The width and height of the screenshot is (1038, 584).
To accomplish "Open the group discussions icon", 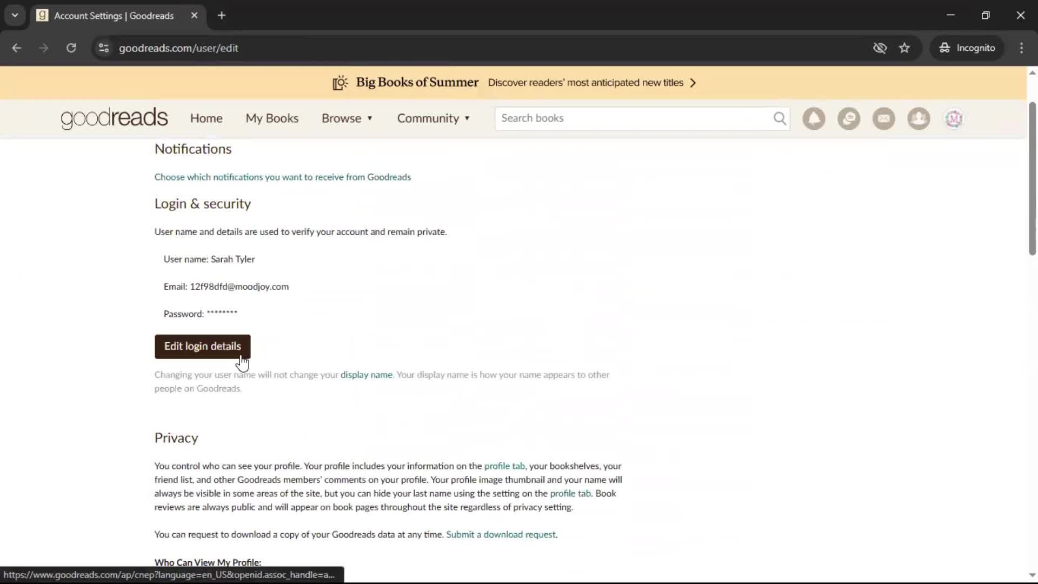I will 849,118.
